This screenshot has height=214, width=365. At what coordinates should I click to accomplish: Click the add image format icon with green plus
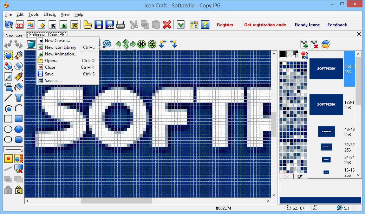tap(304, 44)
